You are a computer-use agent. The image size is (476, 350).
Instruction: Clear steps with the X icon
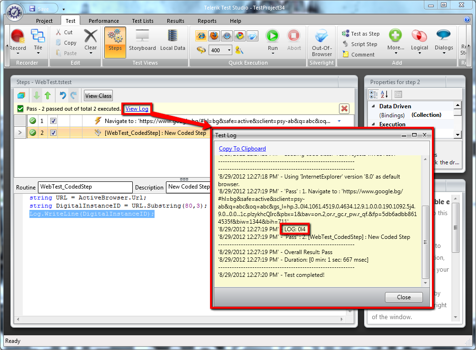pyautogui.click(x=91, y=36)
